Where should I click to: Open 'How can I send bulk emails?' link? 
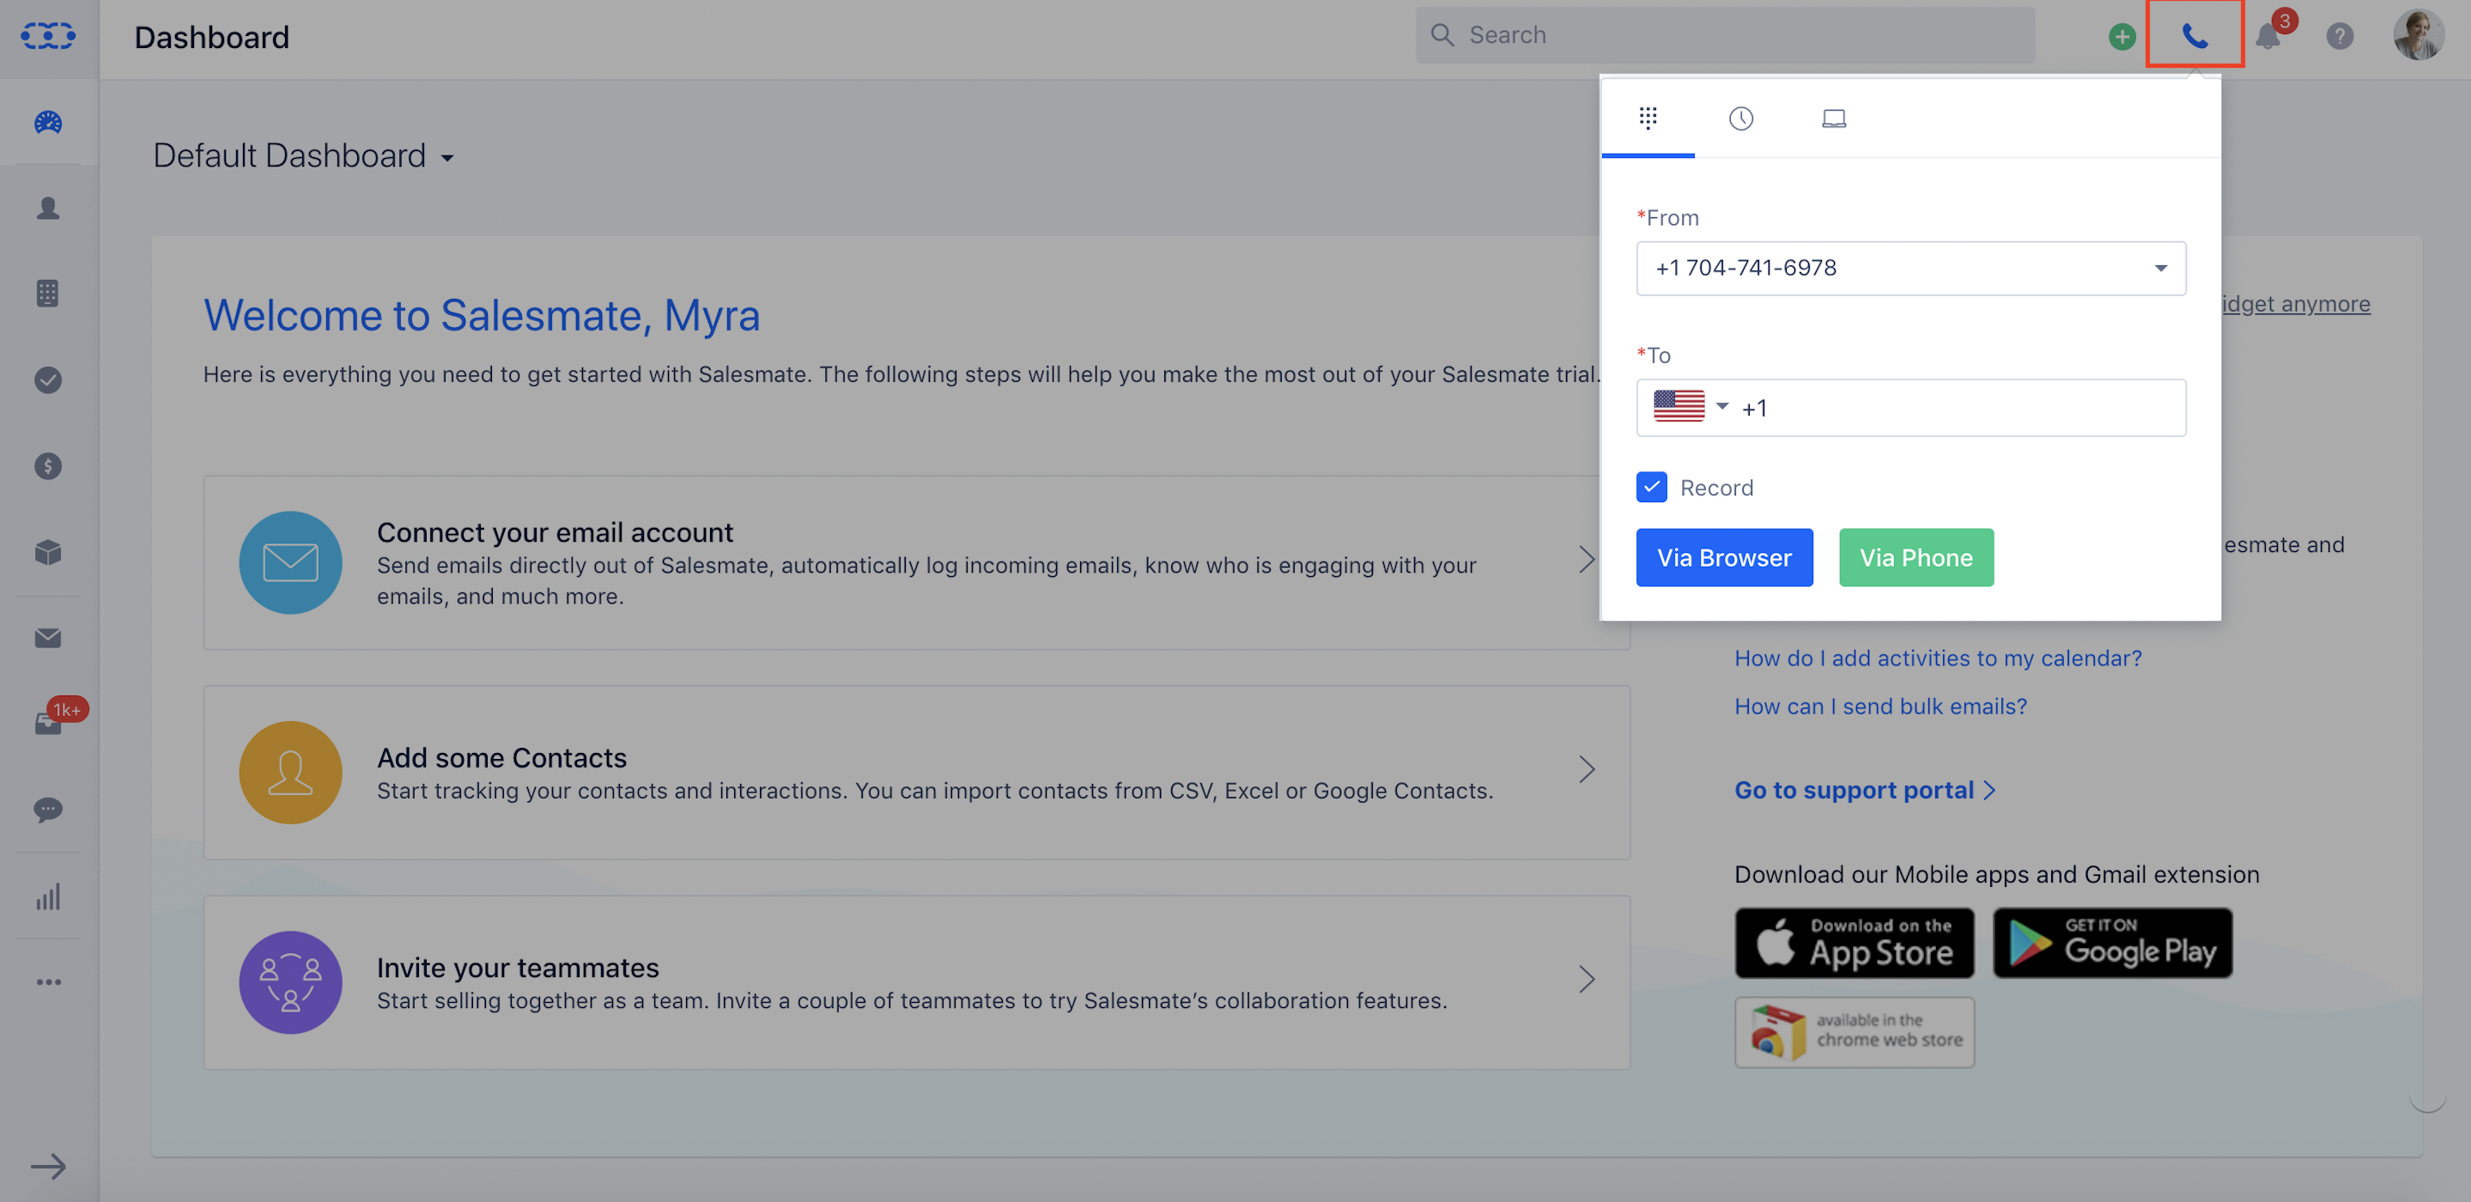(x=1881, y=707)
